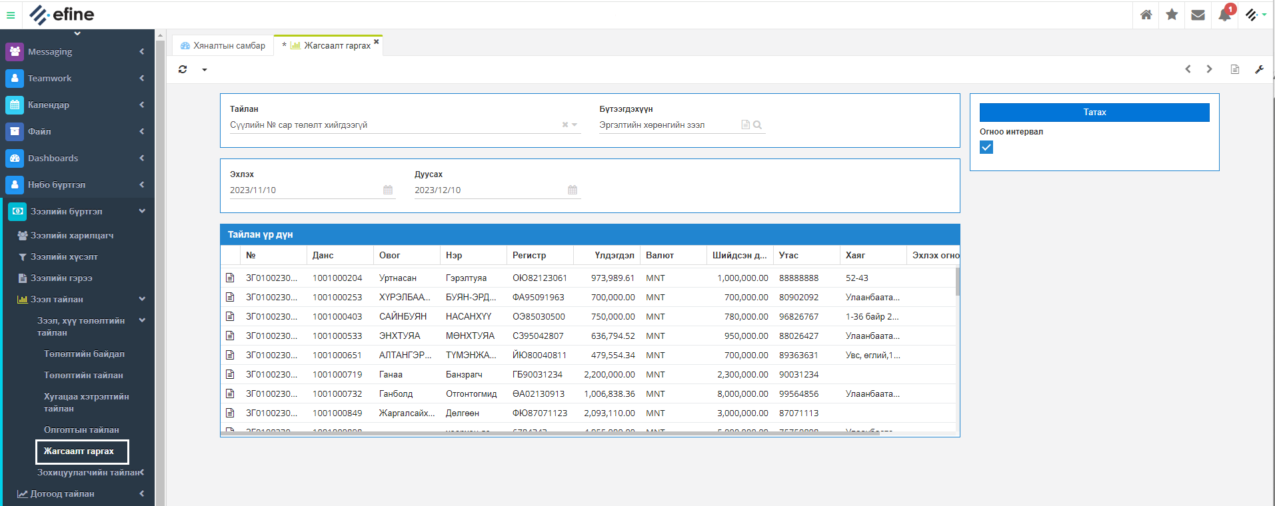The image size is (1275, 506).
Task: Expand Зохицуулагчийн тайлан submenu
Action: 91,472
